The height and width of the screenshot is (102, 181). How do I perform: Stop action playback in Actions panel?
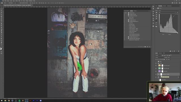[139, 47]
